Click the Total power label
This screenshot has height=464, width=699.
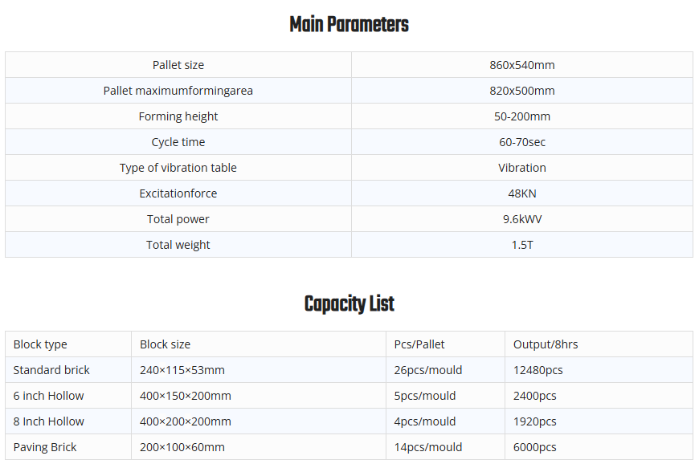(x=178, y=219)
